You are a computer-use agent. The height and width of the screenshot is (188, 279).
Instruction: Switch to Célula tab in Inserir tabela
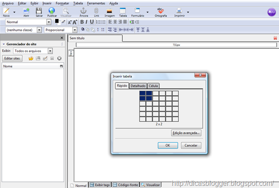[153, 86]
